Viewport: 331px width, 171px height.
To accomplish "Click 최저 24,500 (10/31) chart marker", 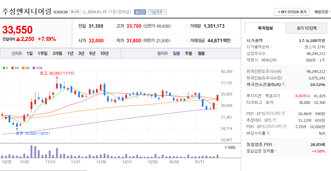I will [33, 133].
